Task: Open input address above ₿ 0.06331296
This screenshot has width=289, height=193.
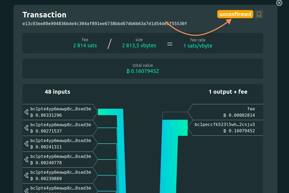Action: click(x=60, y=109)
